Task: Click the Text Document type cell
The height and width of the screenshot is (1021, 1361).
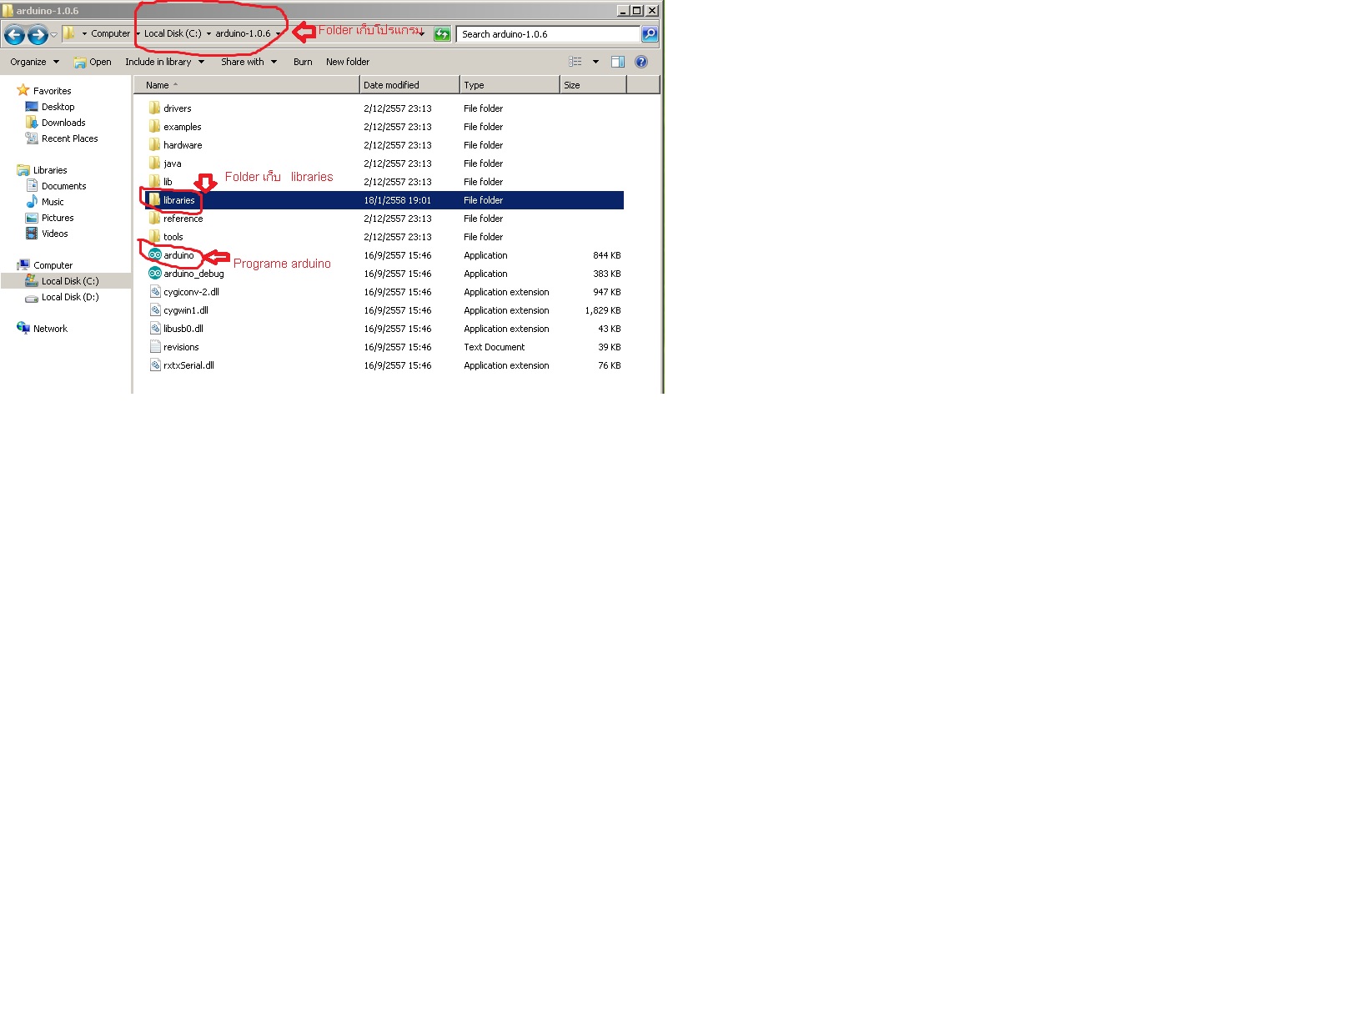Action: [x=495, y=347]
